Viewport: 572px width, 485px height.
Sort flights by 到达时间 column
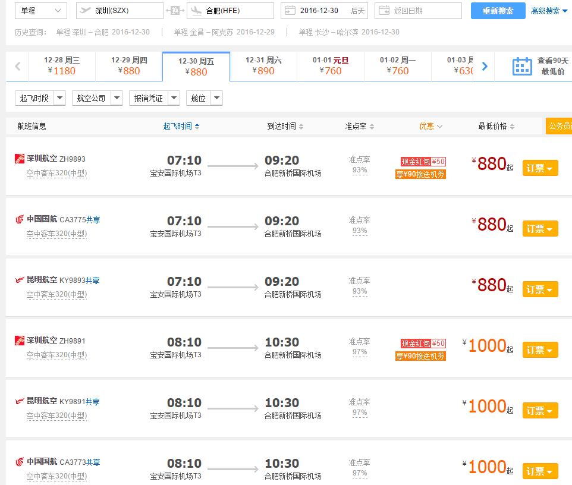(285, 126)
